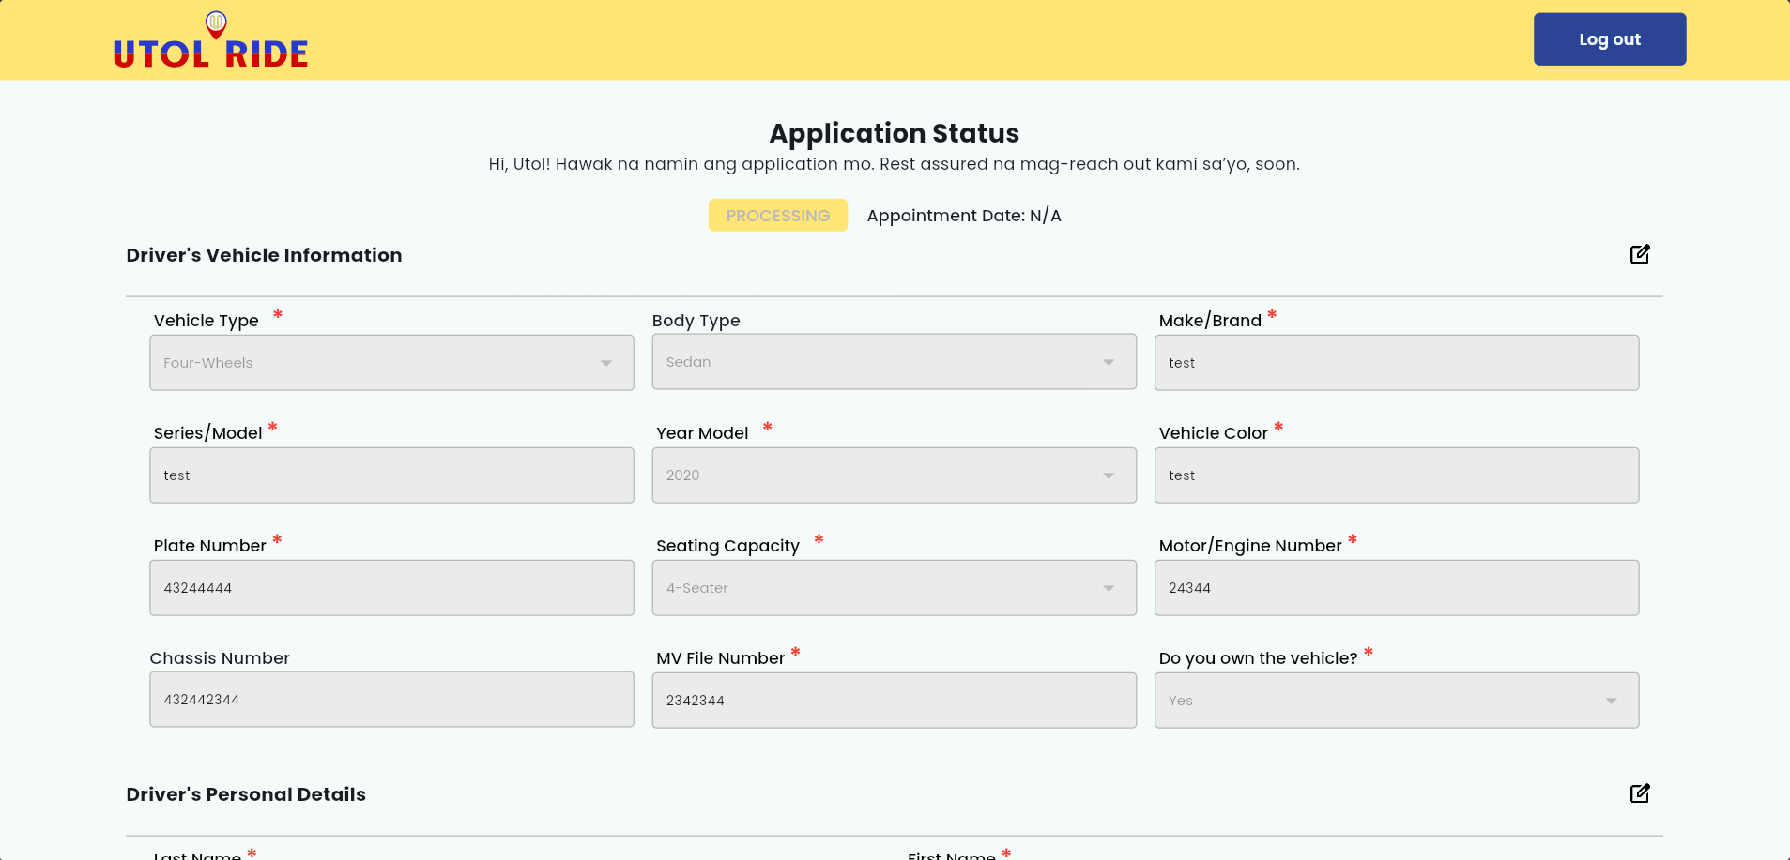1790x860 pixels.
Task: Edit Driver's Personal Details section
Action: 1639,793
